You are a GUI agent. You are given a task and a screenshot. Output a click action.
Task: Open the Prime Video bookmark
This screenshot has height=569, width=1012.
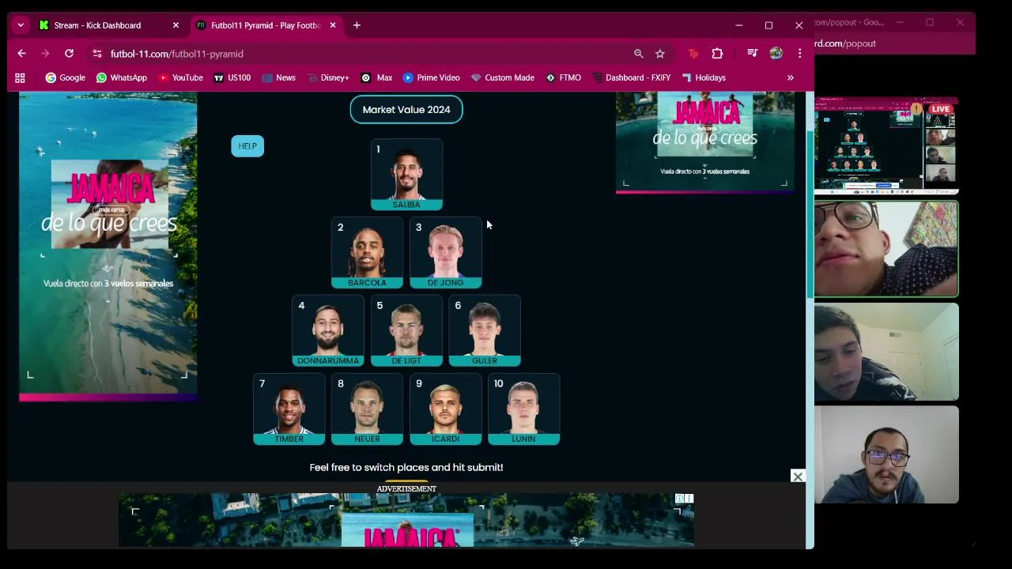431,77
